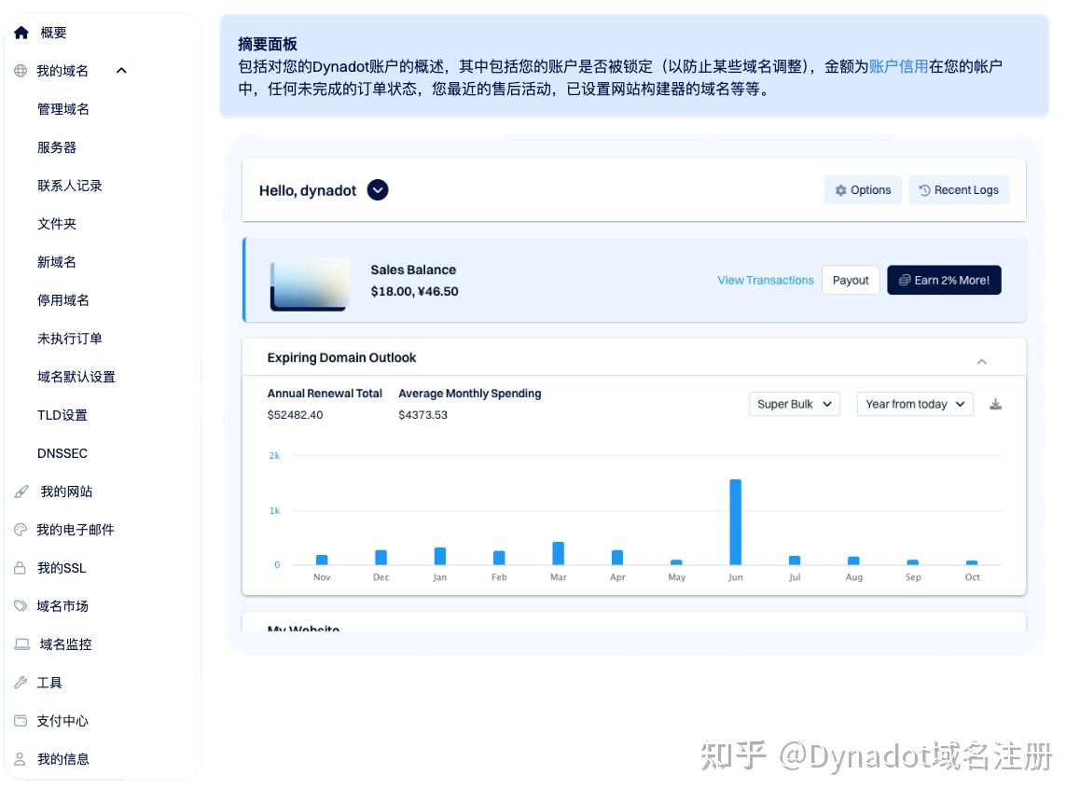Download the renewal chart data
Viewport: 1080px width, 803px height.
pyautogui.click(x=995, y=404)
